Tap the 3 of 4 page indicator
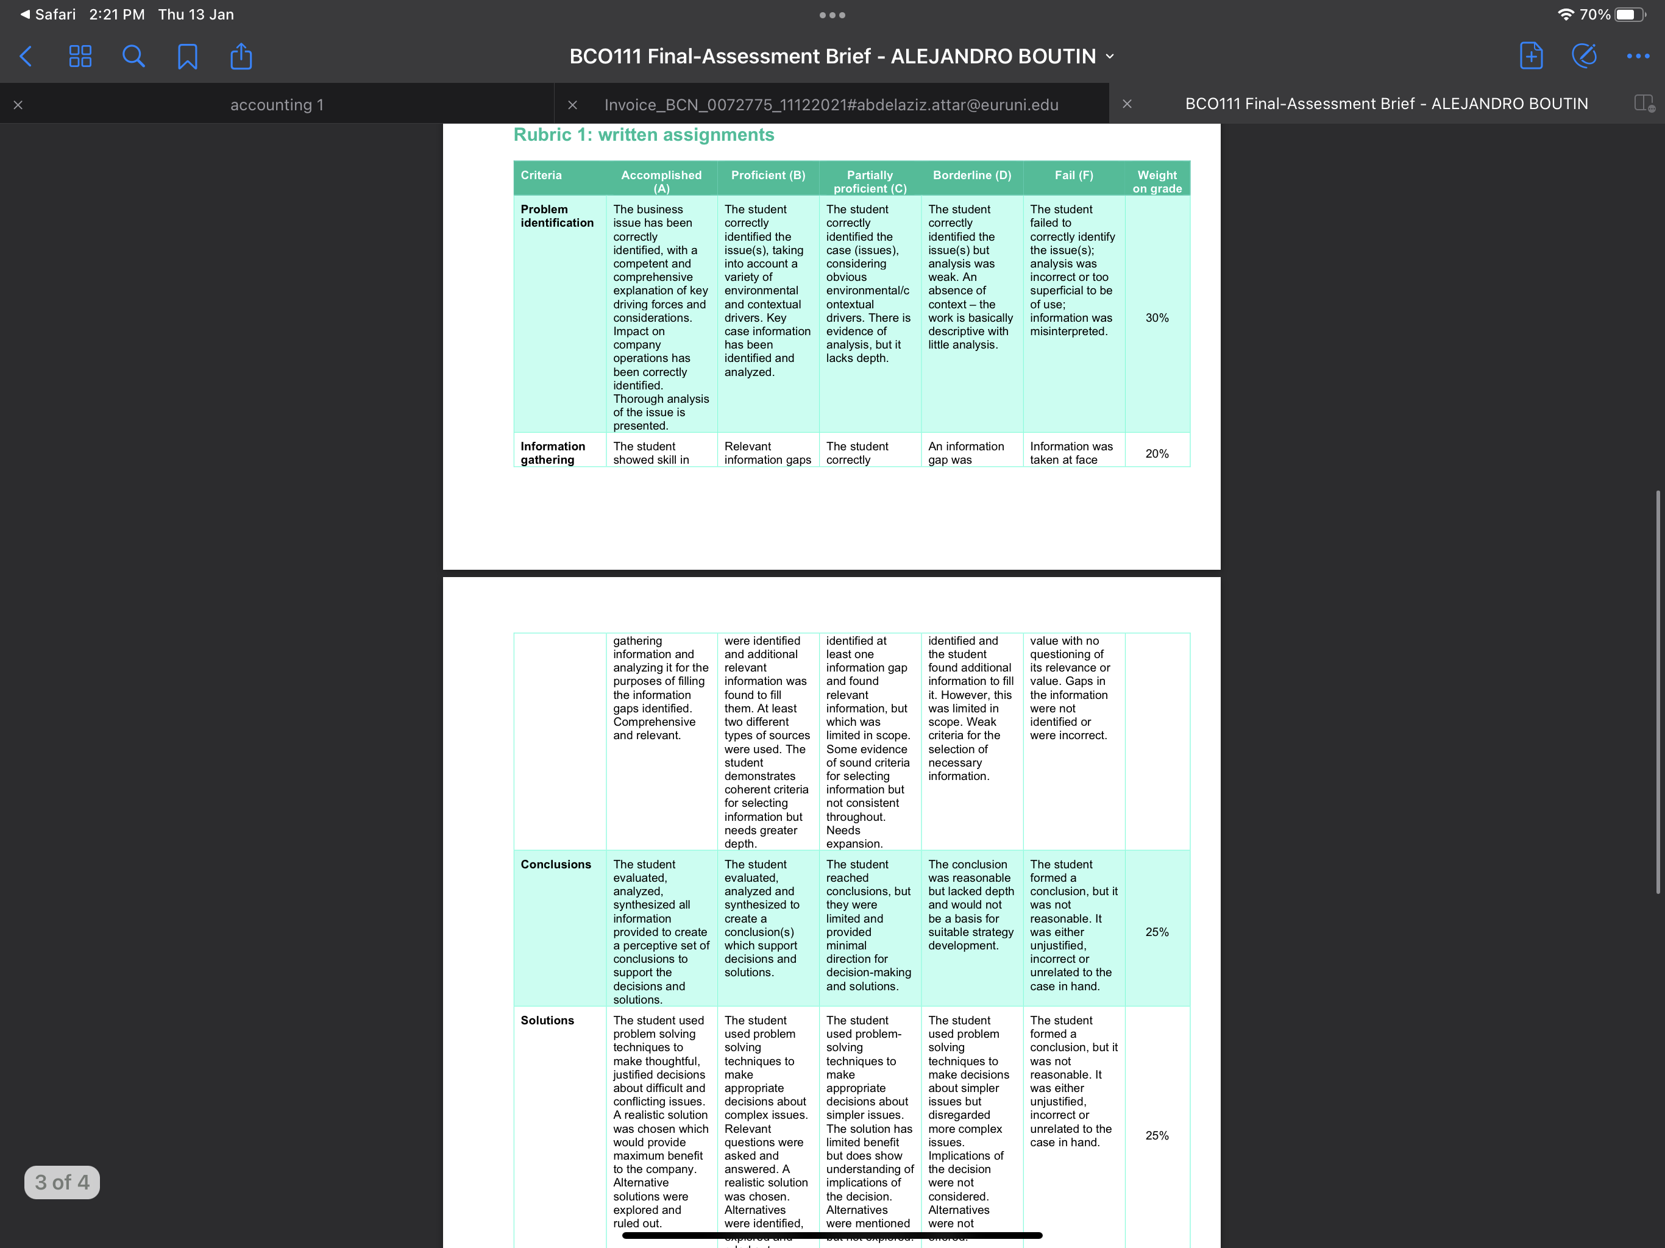This screenshot has height=1248, width=1665. (62, 1182)
